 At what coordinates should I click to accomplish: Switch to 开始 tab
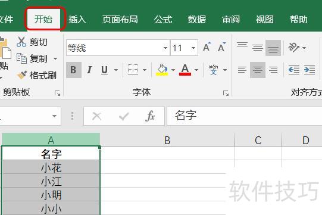click(43, 19)
